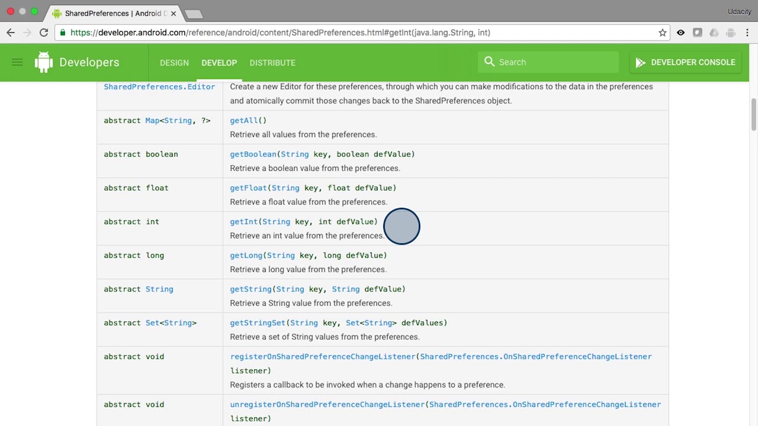Open the getInt method link
758x426 pixels.
tap(243, 221)
